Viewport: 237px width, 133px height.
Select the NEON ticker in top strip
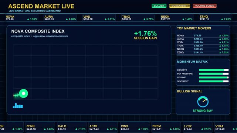177,18
